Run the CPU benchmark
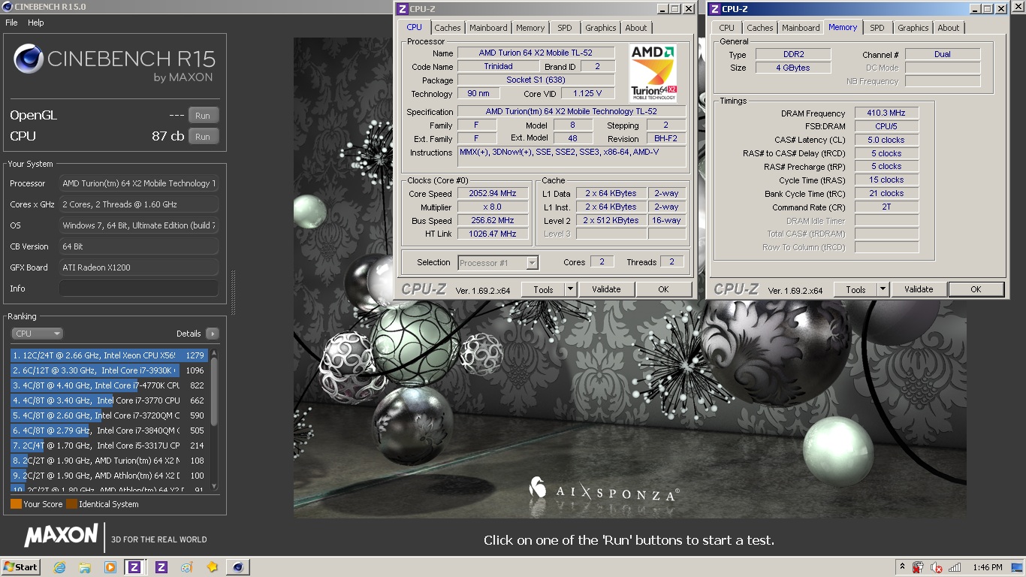The image size is (1026, 577). click(203, 137)
